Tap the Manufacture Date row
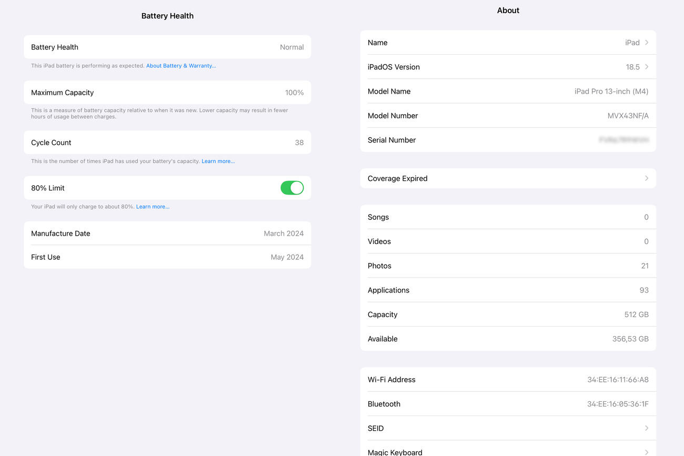The height and width of the screenshot is (456, 684). point(167,234)
